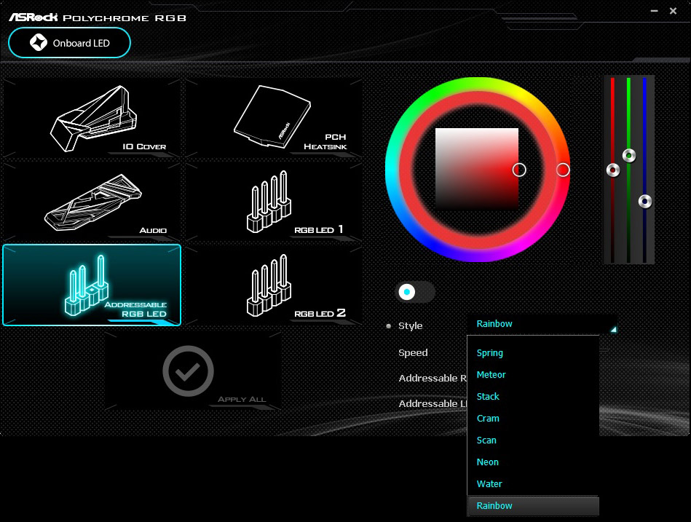This screenshot has height=522, width=691.
Task: Open the Onboard LED tab
Action: click(70, 43)
